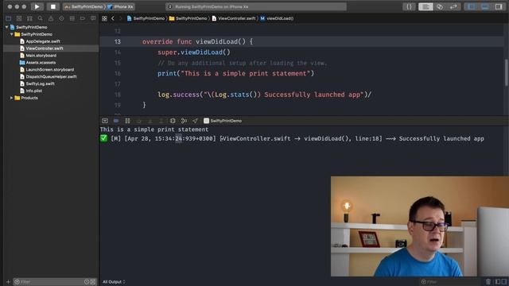The width and height of the screenshot is (509, 286).
Task: Open the test navigator
Action: click(x=61, y=18)
